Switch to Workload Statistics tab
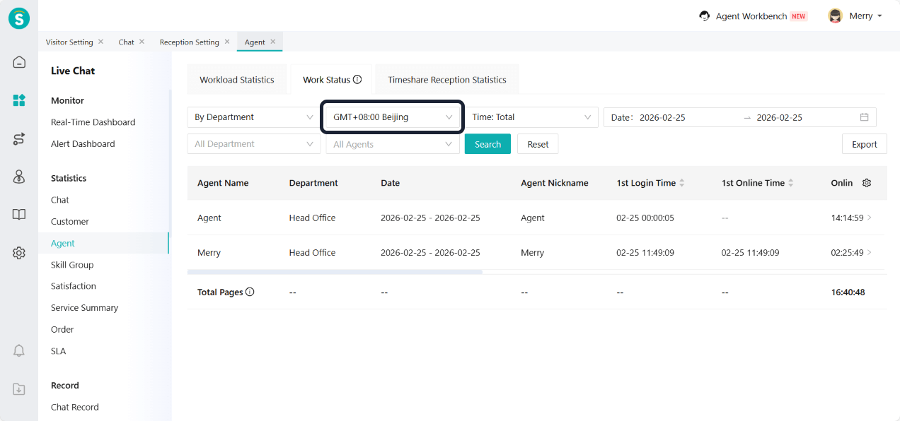 click(236, 80)
